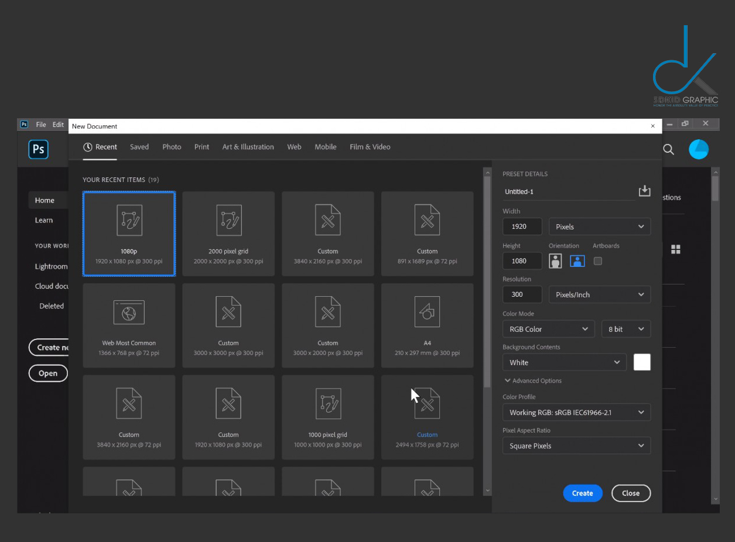Switch to the Film & Video tab
Screen dimensions: 735x542
click(x=370, y=147)
